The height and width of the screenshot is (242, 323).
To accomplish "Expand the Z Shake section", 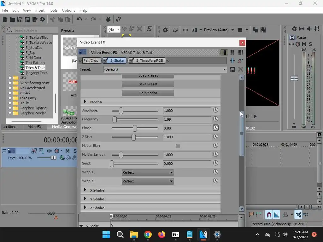I will coord(85,208).
